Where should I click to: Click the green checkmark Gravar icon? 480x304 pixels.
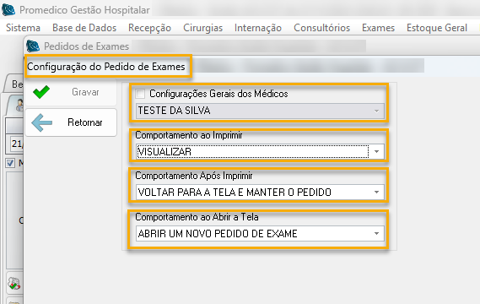[41, 92]
